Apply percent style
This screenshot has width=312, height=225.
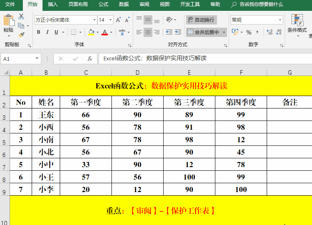pyautogui.click(x=249, y=32)
